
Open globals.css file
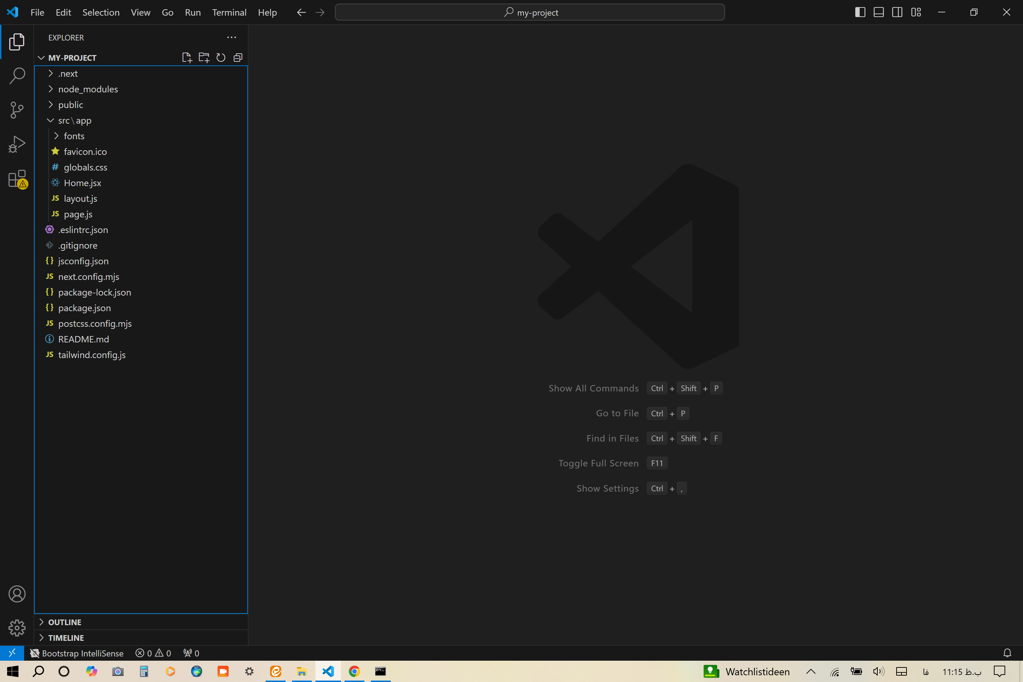tap(141, 167)
